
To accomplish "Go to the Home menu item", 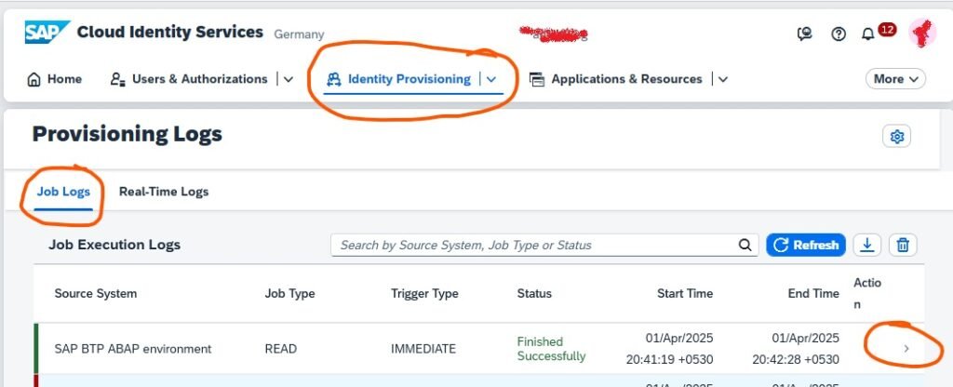I will click(x=55, y=79).
